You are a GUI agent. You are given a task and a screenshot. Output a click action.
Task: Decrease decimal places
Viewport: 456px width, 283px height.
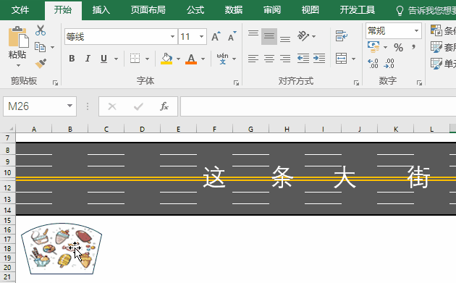(x=389, y=64)
